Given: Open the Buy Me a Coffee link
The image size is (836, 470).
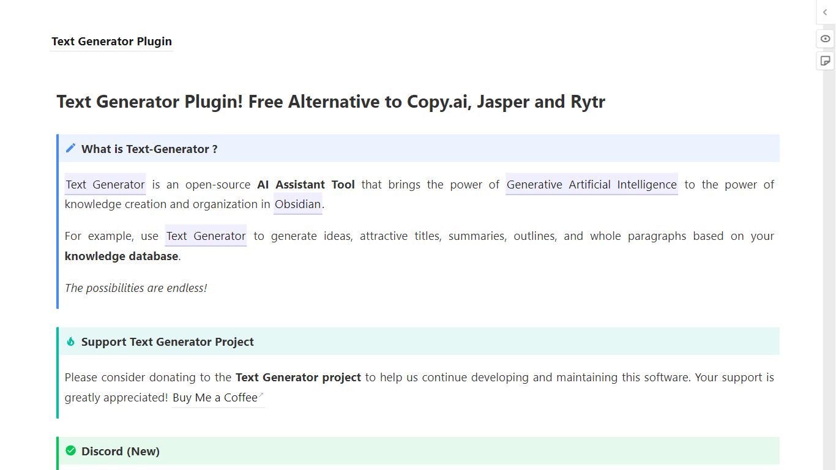Looking at the screenshot, I should (215, 398).
